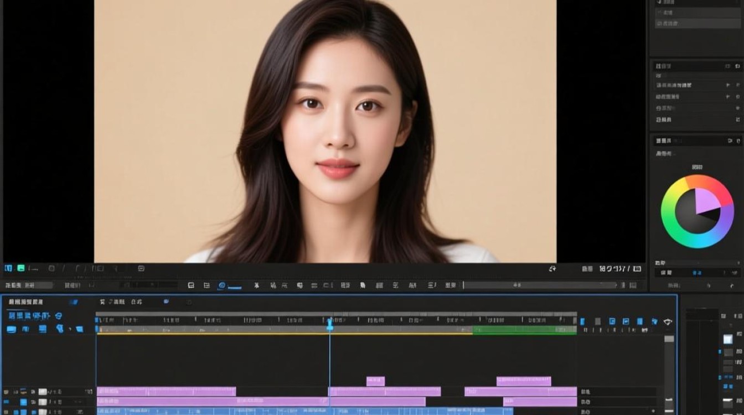Click the arrow beside the first right-panel list row
Image resolution: width=744 pixels, height=415 pixels.
(728, 85)
